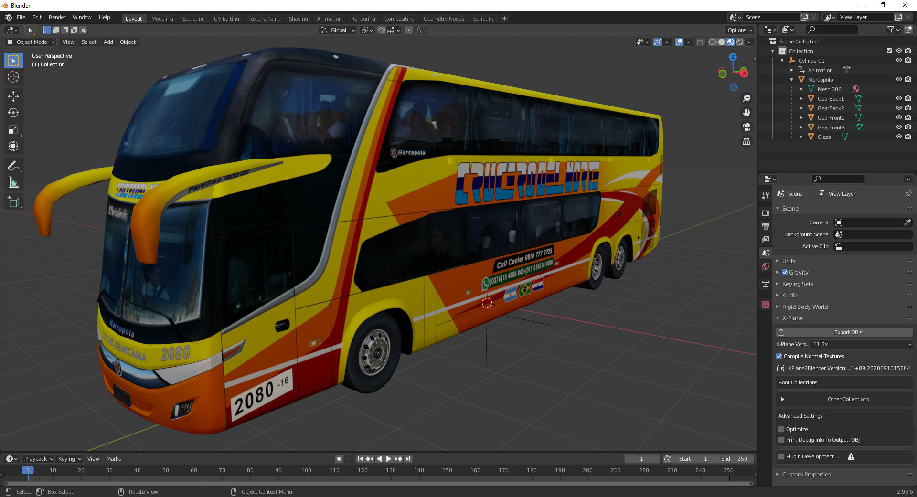Image resolution: width=917 pixels, height=497 pixels.
Task: Pick the Measure tool
Action: (x=13, y=183)
